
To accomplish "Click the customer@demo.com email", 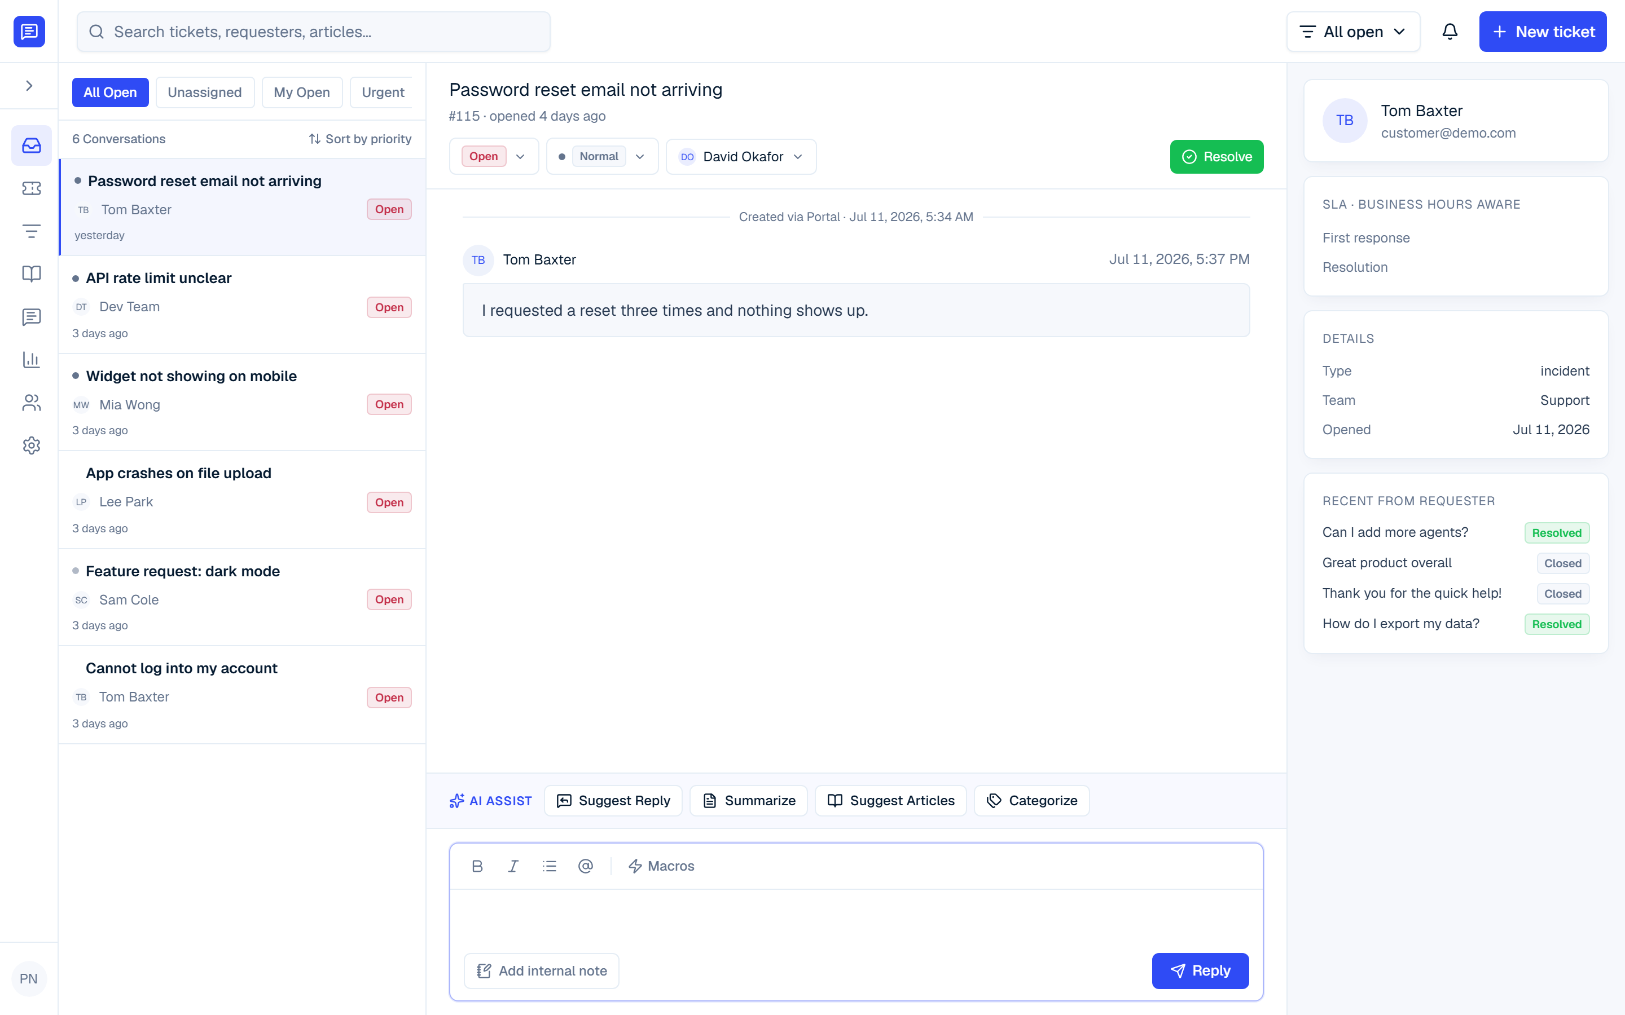I will tap(1448, 133).
